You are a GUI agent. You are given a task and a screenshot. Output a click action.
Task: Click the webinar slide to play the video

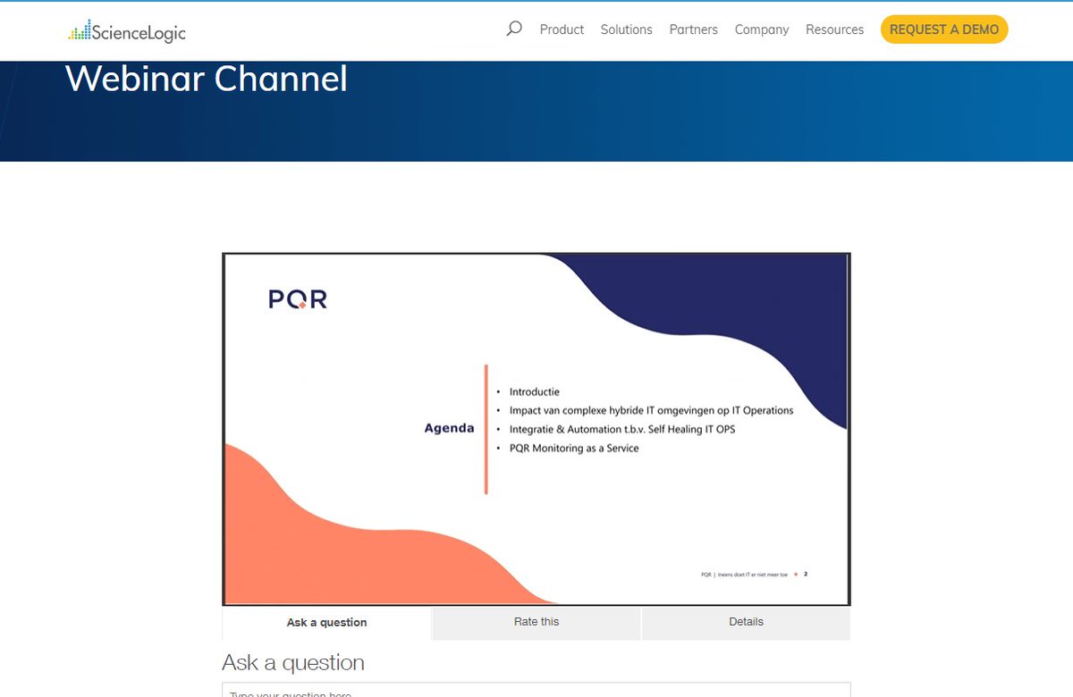(x=536, y=427)
